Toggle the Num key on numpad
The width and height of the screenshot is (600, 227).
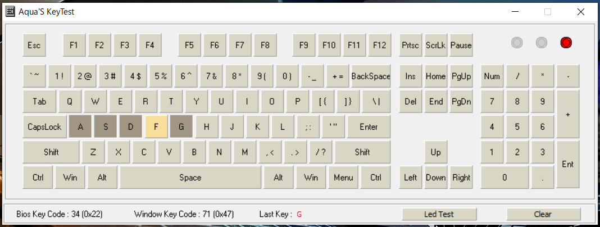point(492,76)
